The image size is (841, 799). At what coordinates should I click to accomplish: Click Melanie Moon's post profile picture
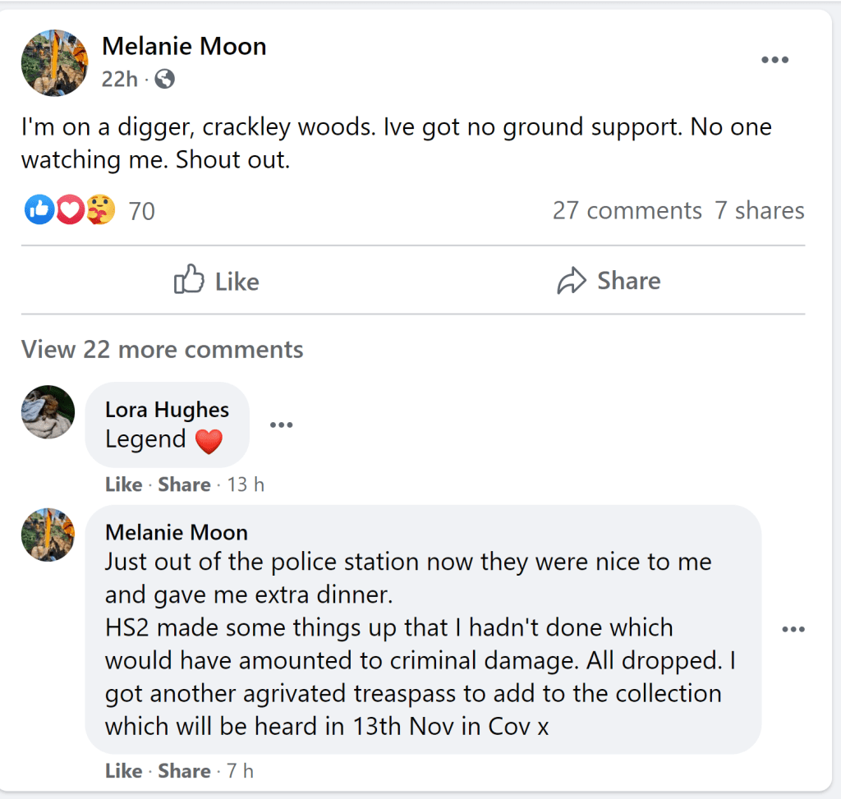point(54,63)
